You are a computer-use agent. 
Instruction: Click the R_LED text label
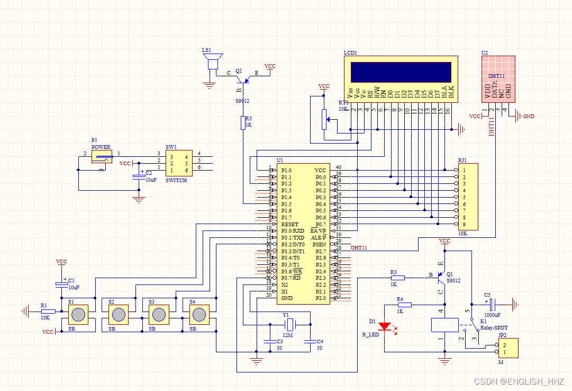(x=370, y=334)
